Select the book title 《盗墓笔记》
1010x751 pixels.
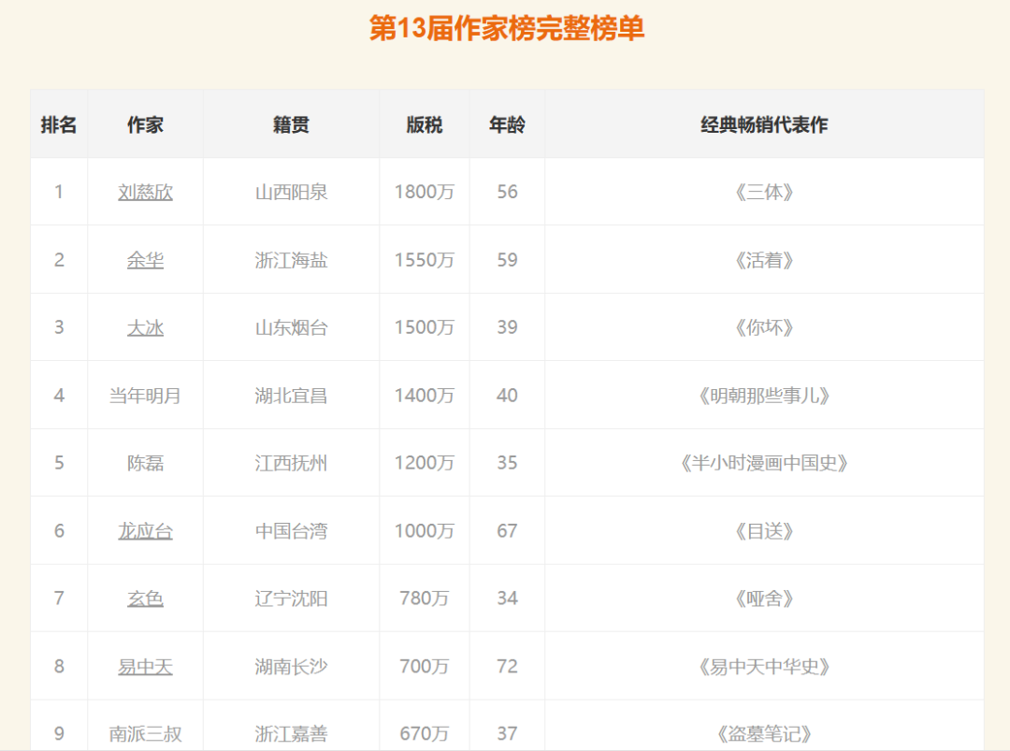765,733
